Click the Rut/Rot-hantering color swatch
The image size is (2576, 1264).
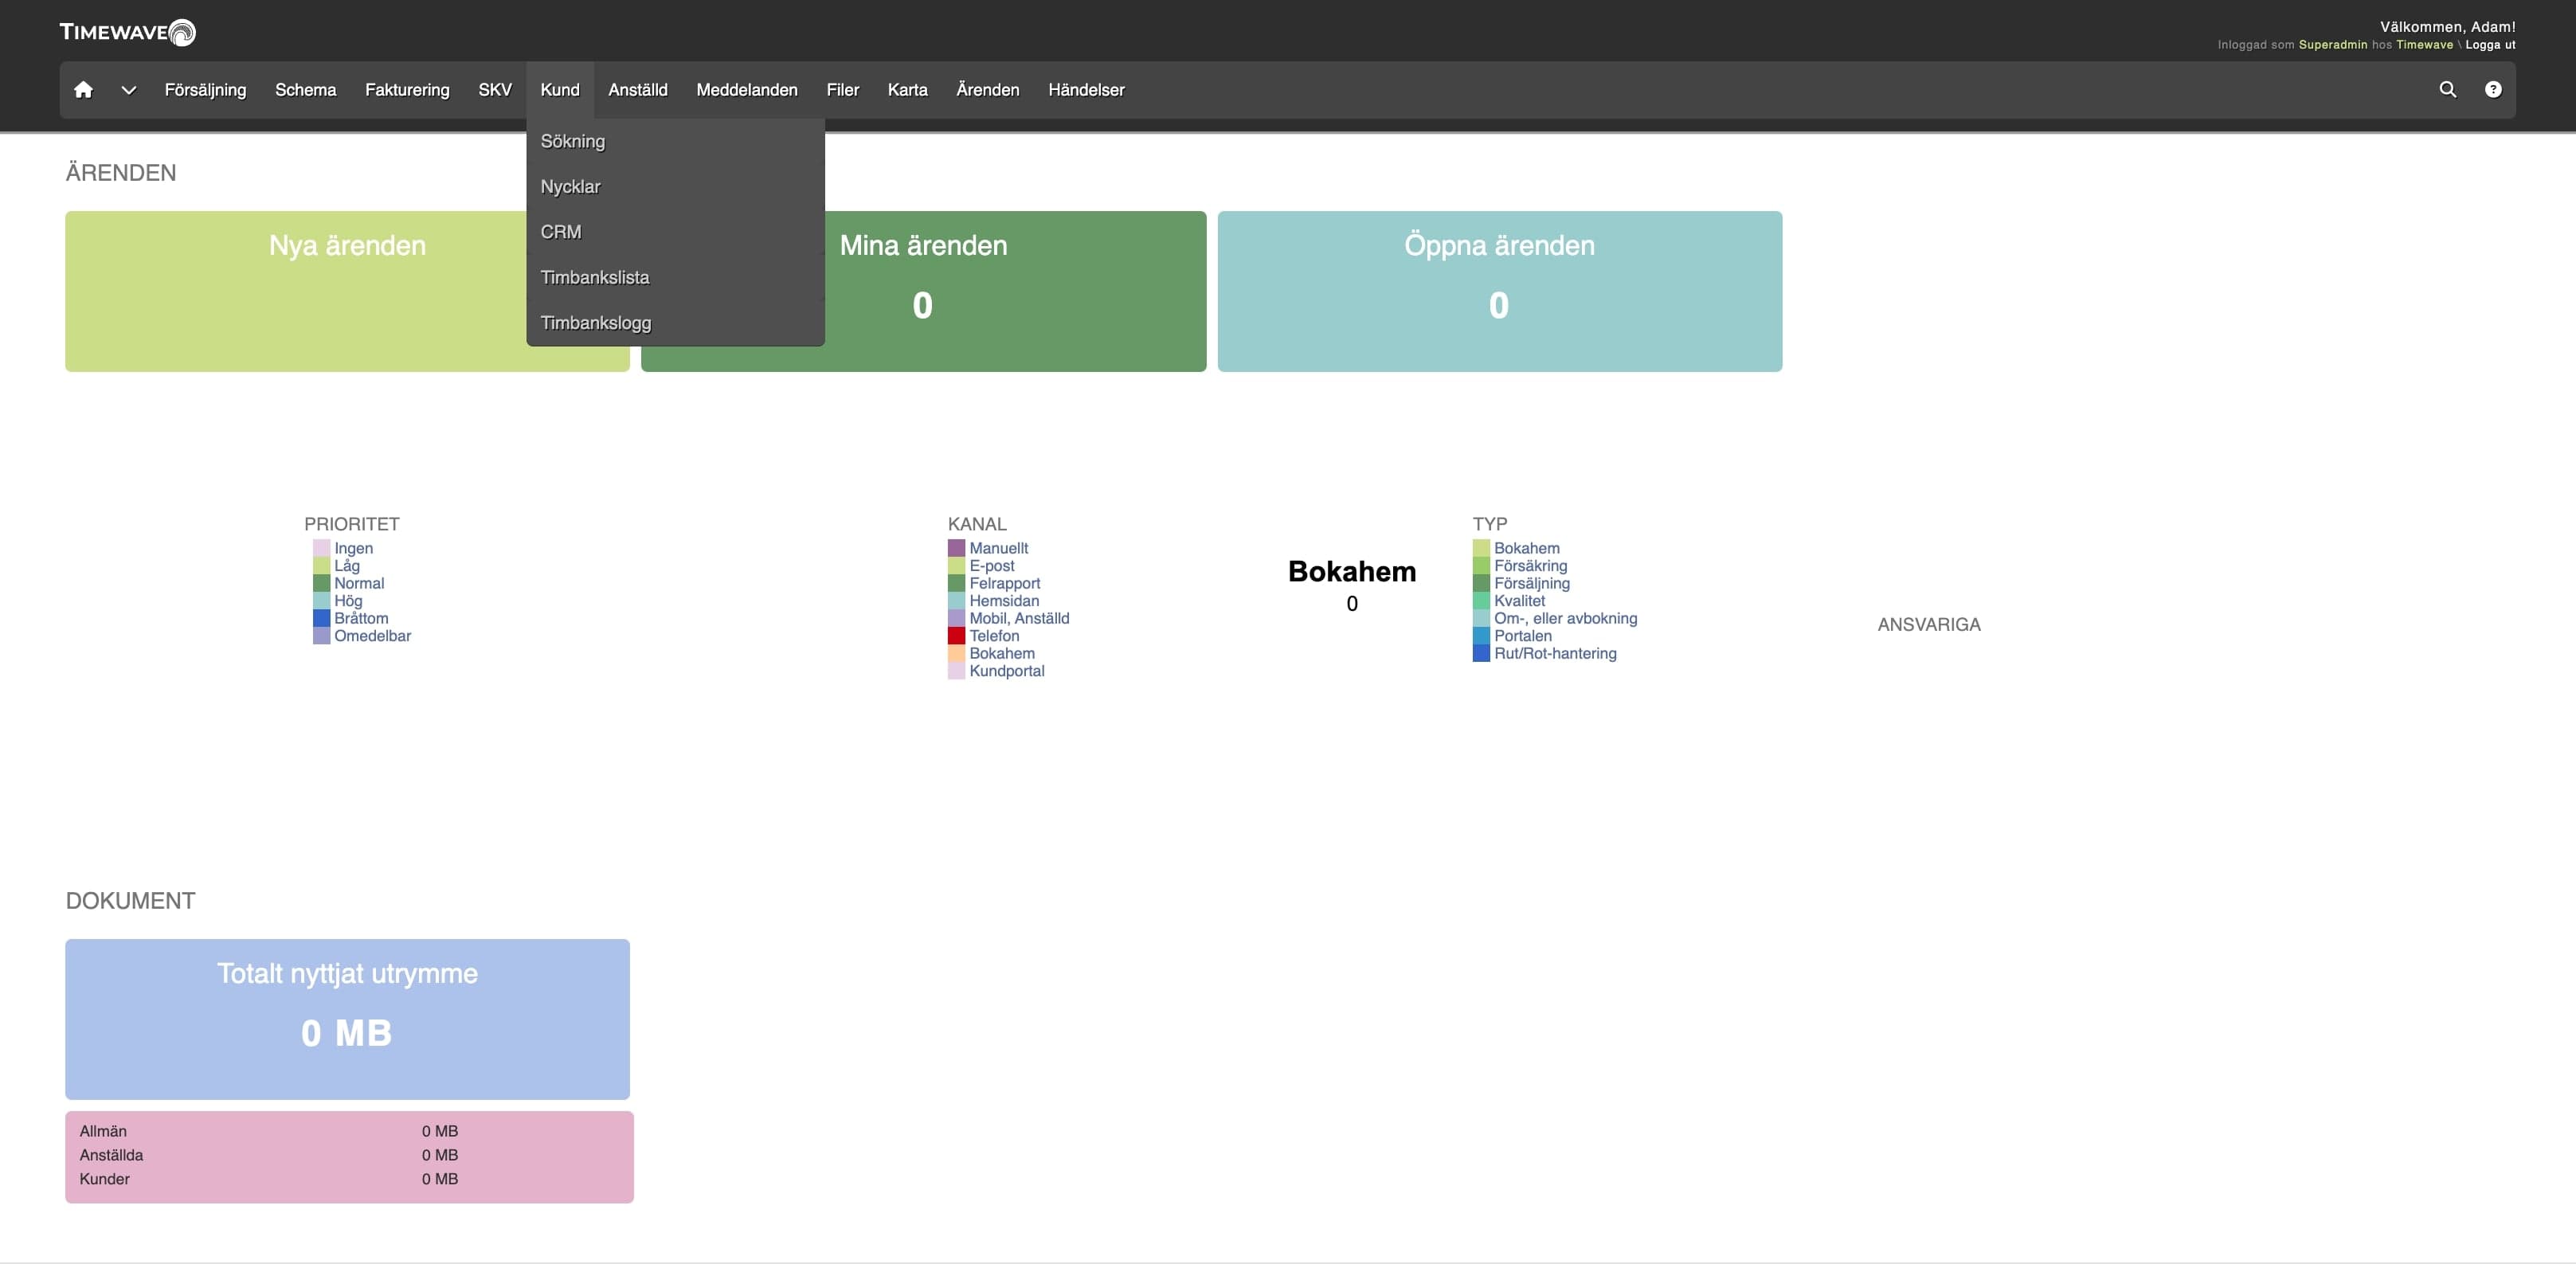(1481, 653)
